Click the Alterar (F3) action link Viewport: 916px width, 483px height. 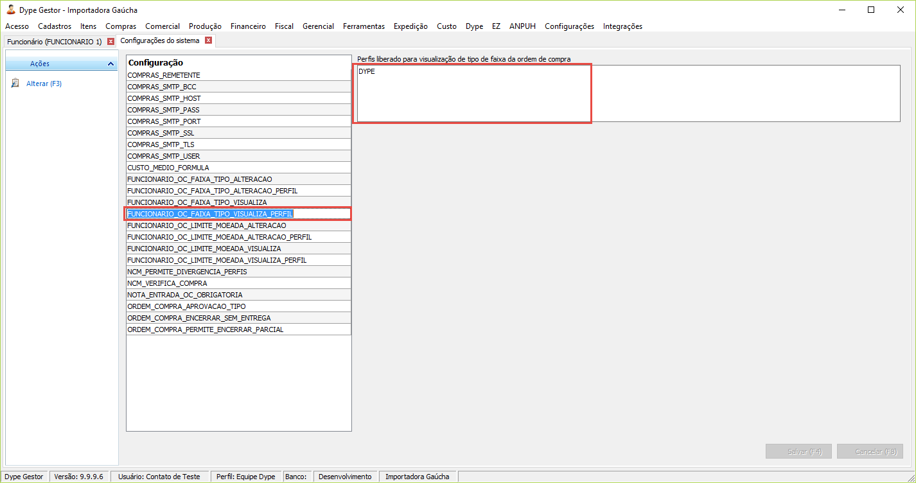[x=44, y=83]
